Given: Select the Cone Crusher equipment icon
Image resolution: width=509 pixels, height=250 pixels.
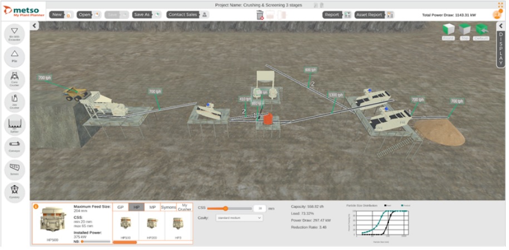Looking at the screenshot, I should click(14, 79).
